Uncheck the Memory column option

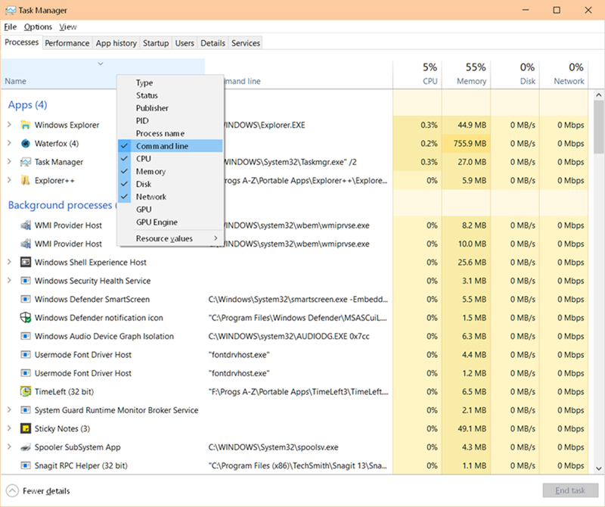[170, 172]
